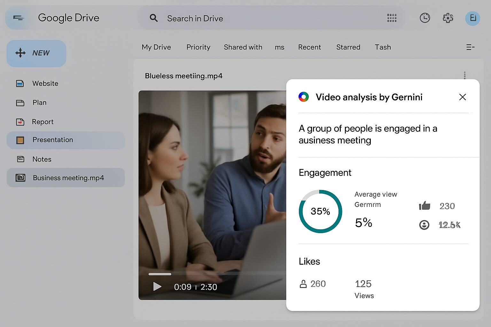The height and width of the screenshot is (327, 491).
Task: Switch to the Priority tab
Action: (198, 47)
